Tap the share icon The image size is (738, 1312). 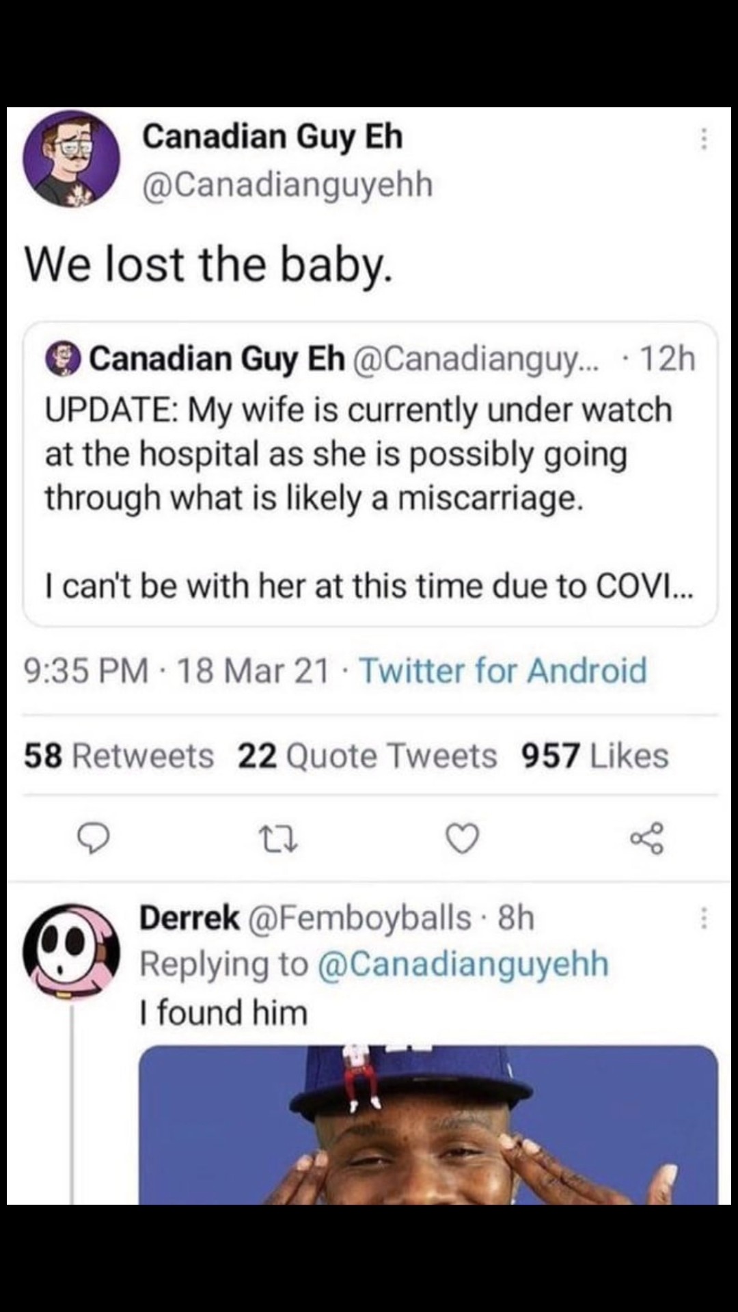click(646, 838)
